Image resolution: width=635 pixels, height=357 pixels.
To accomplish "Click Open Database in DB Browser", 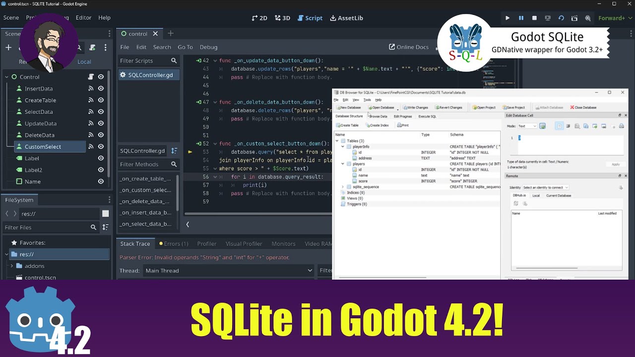I will click(381, 108).
